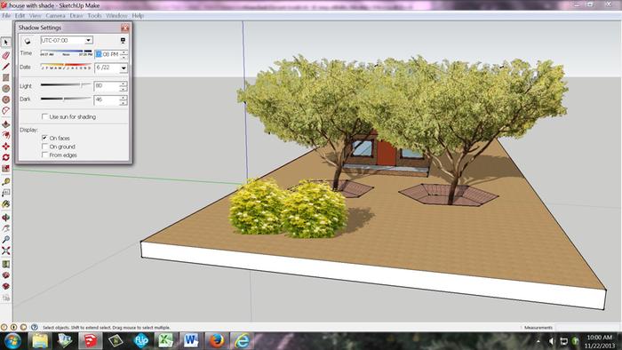The image size is (622, 350).
Task: Open the UTC-07:00 time zone dropdown
Action: point(89,40)
